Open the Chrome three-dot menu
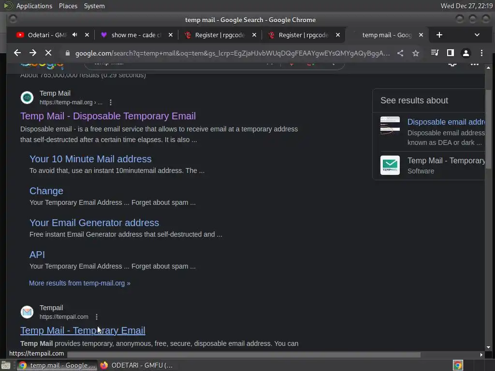The width and height of the screenshot is (495, 371). (x=481, y=53)
